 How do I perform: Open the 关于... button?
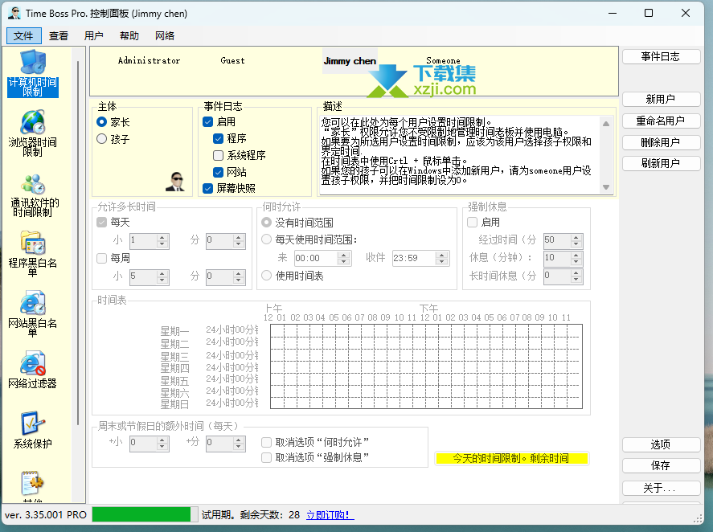point(661,489)
